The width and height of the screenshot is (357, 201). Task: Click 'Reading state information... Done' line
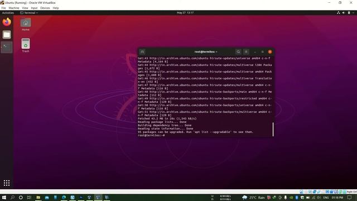click(165, 128)
